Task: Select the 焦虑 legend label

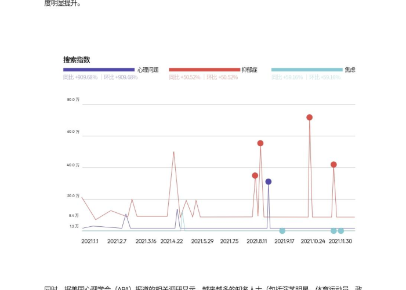Action: coord(350,70)
